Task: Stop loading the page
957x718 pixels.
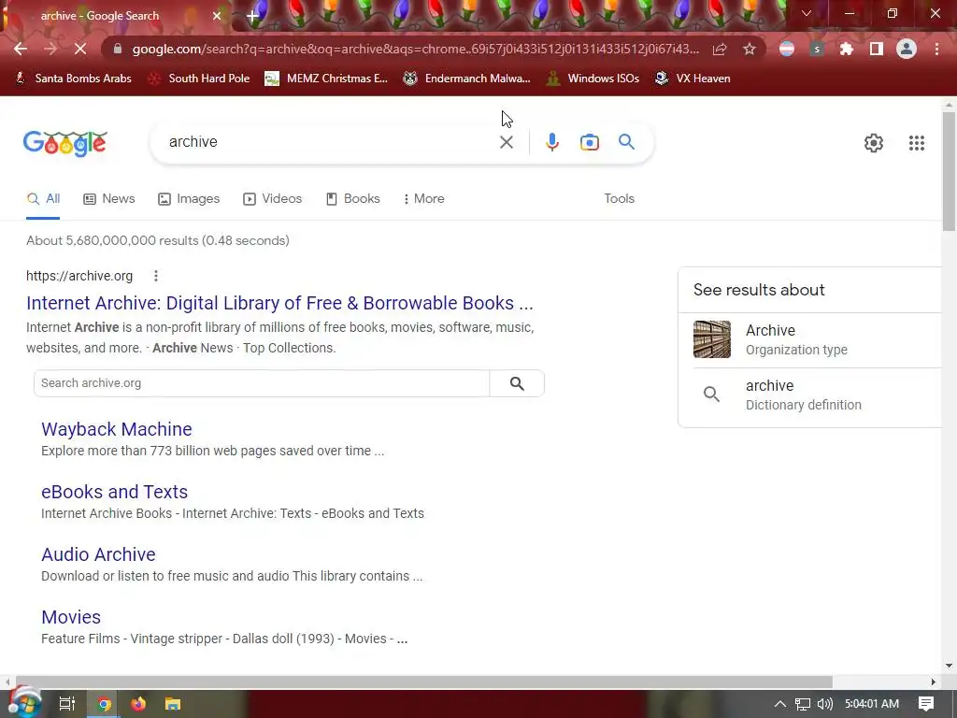Action: click(x=80, y=49)
